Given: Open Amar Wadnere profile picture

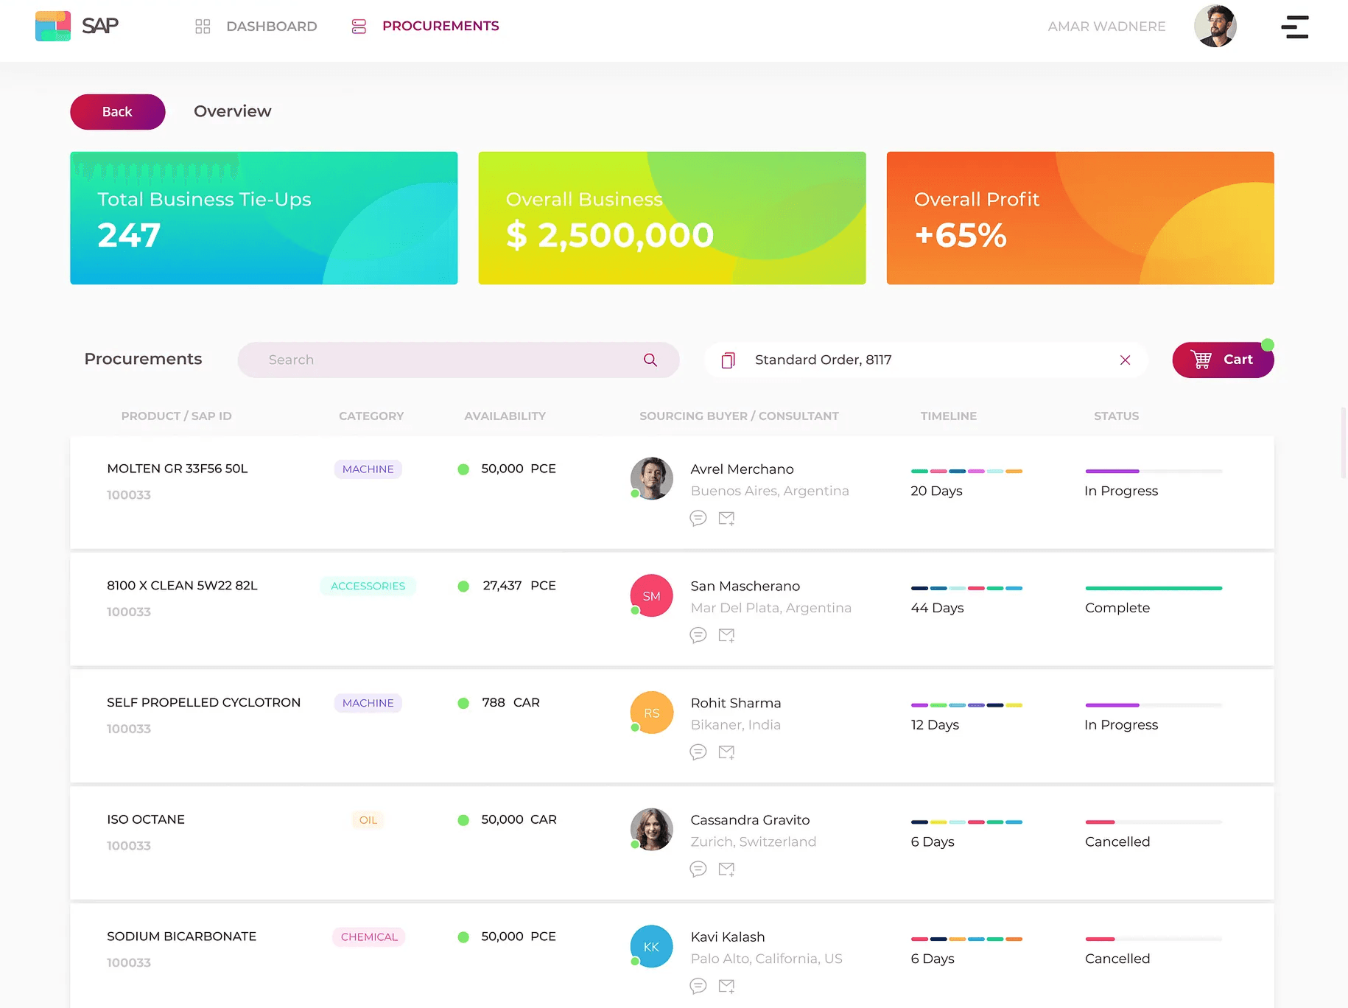Looking at the screenshot, I should (x=1215, y=26).
